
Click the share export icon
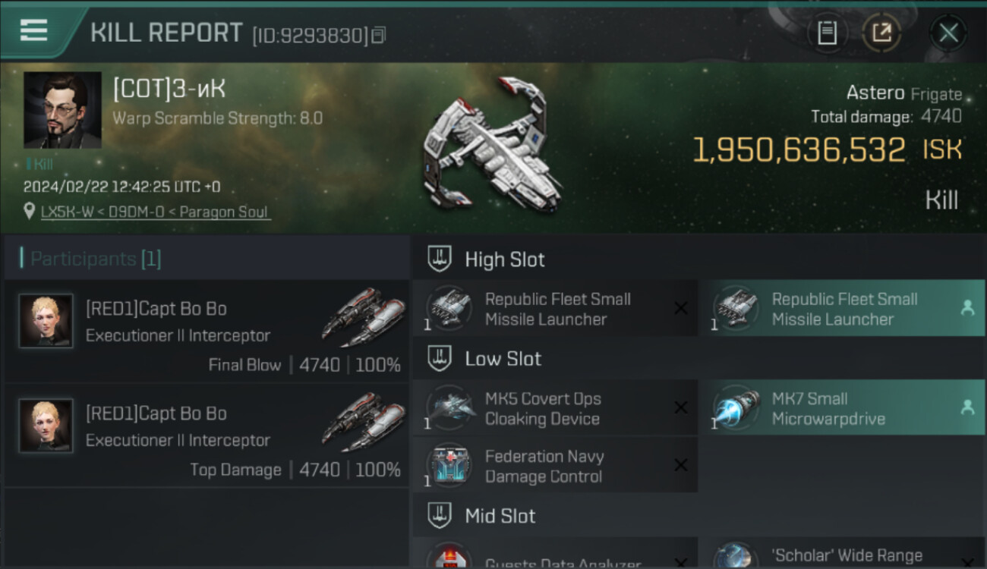pyautogui.click(x=881, y=33)
